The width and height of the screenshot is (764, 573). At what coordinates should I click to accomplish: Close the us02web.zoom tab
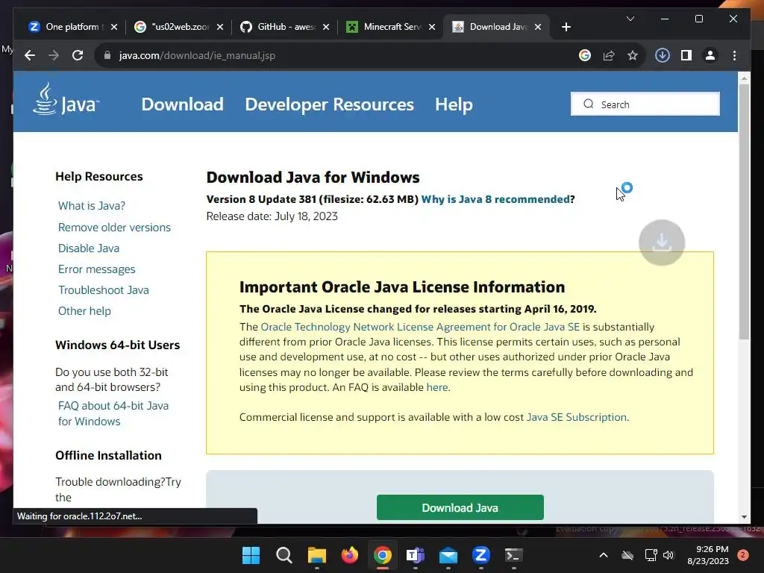click(x=220, y=27)
